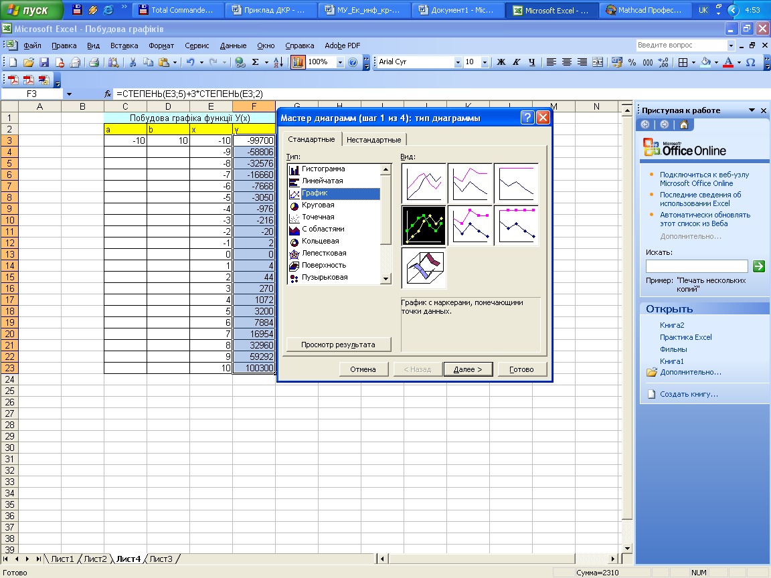The image size is (771, 578).
Task: Open the fill color dropdown arrow
Action: tap(716, 62)
